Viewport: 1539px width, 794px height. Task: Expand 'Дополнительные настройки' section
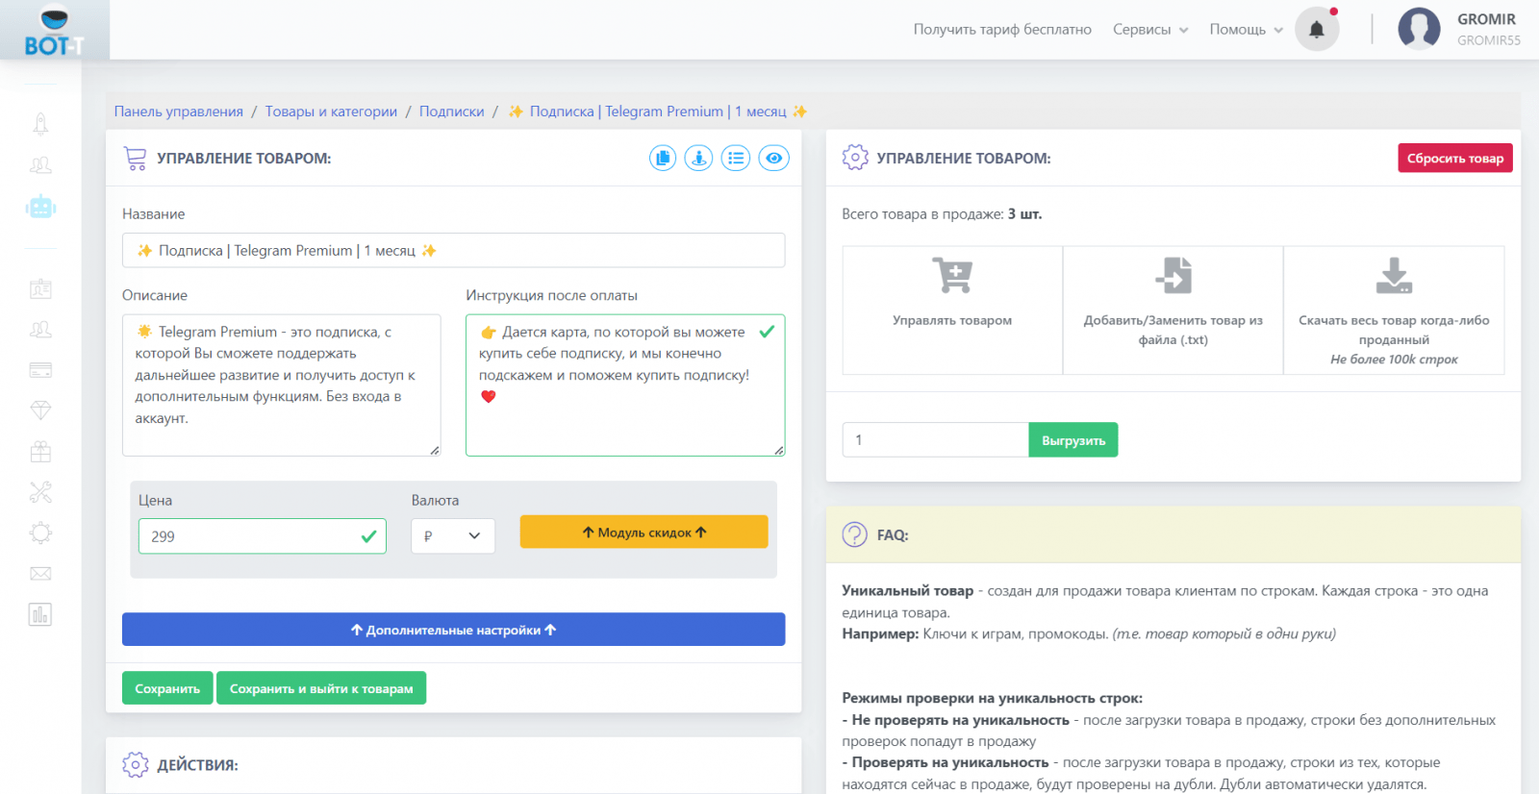[453, 630]
